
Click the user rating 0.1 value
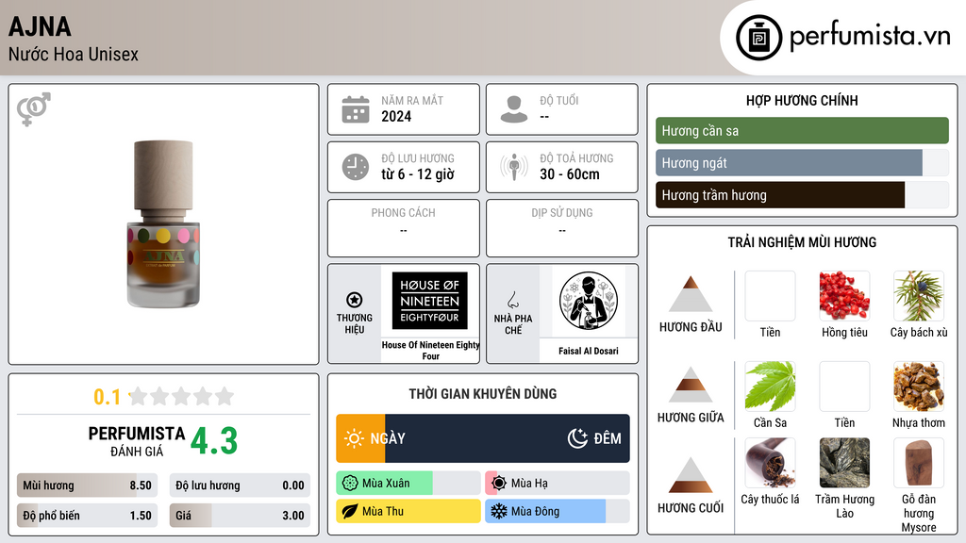click(x=108, y=397)
